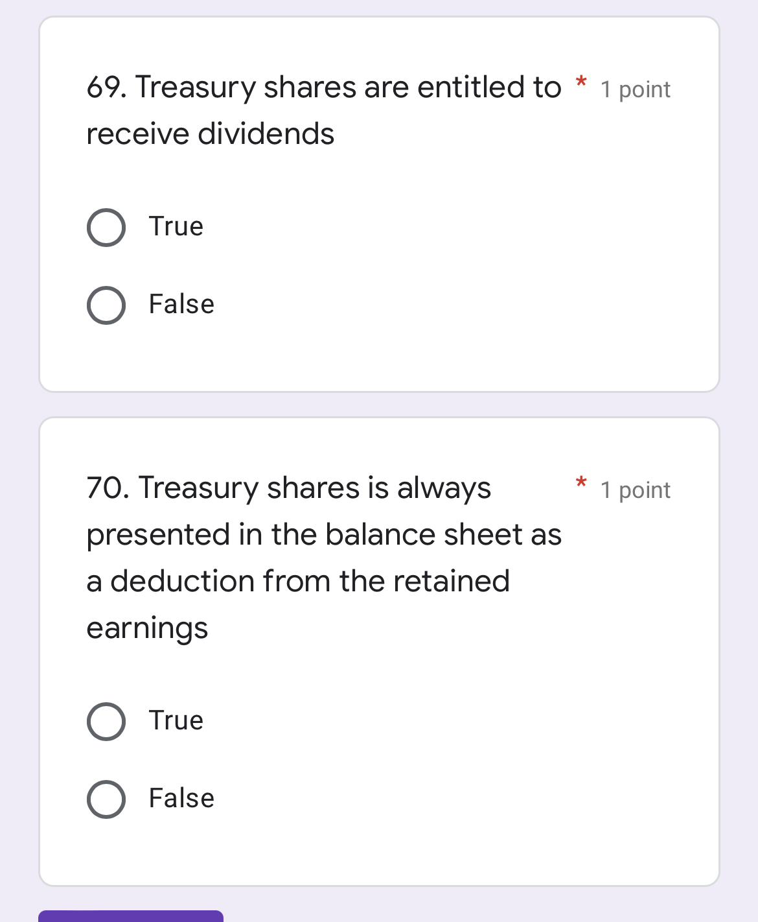
Task: Click the red required asterisk on question 69
Action: [581, 83]
